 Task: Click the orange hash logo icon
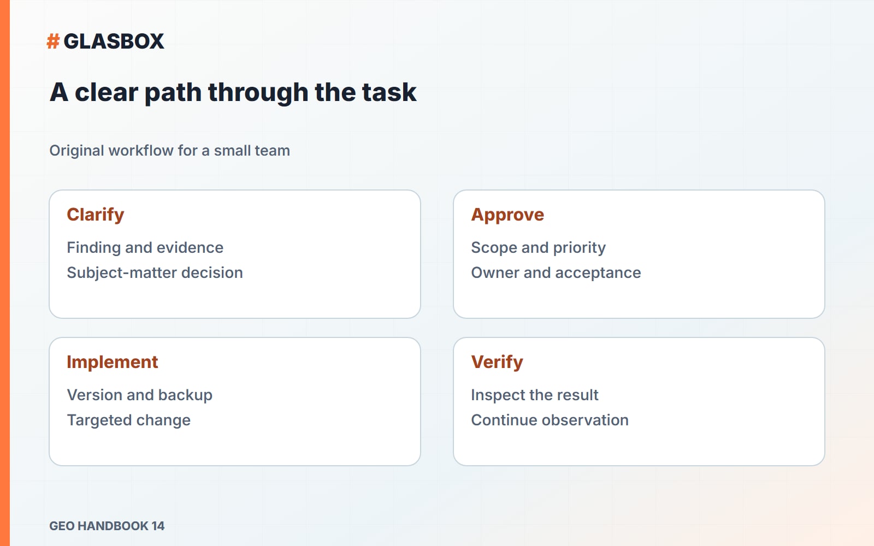tap(53, 41)
